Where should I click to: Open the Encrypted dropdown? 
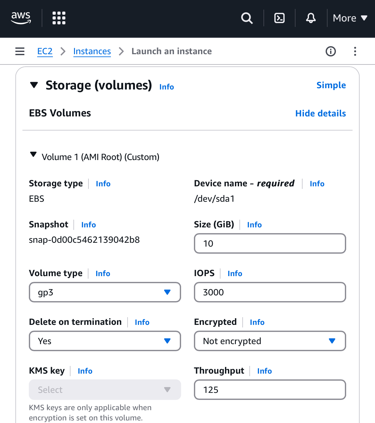point(270,341)
